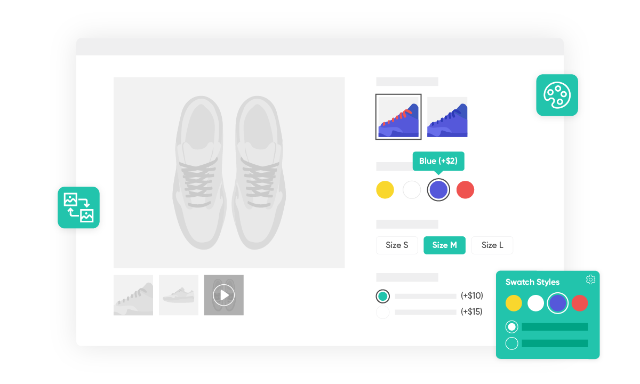The image size is (640, 384).
Task: Click the play icon on the video thumbnail
Action: point(223,295)
